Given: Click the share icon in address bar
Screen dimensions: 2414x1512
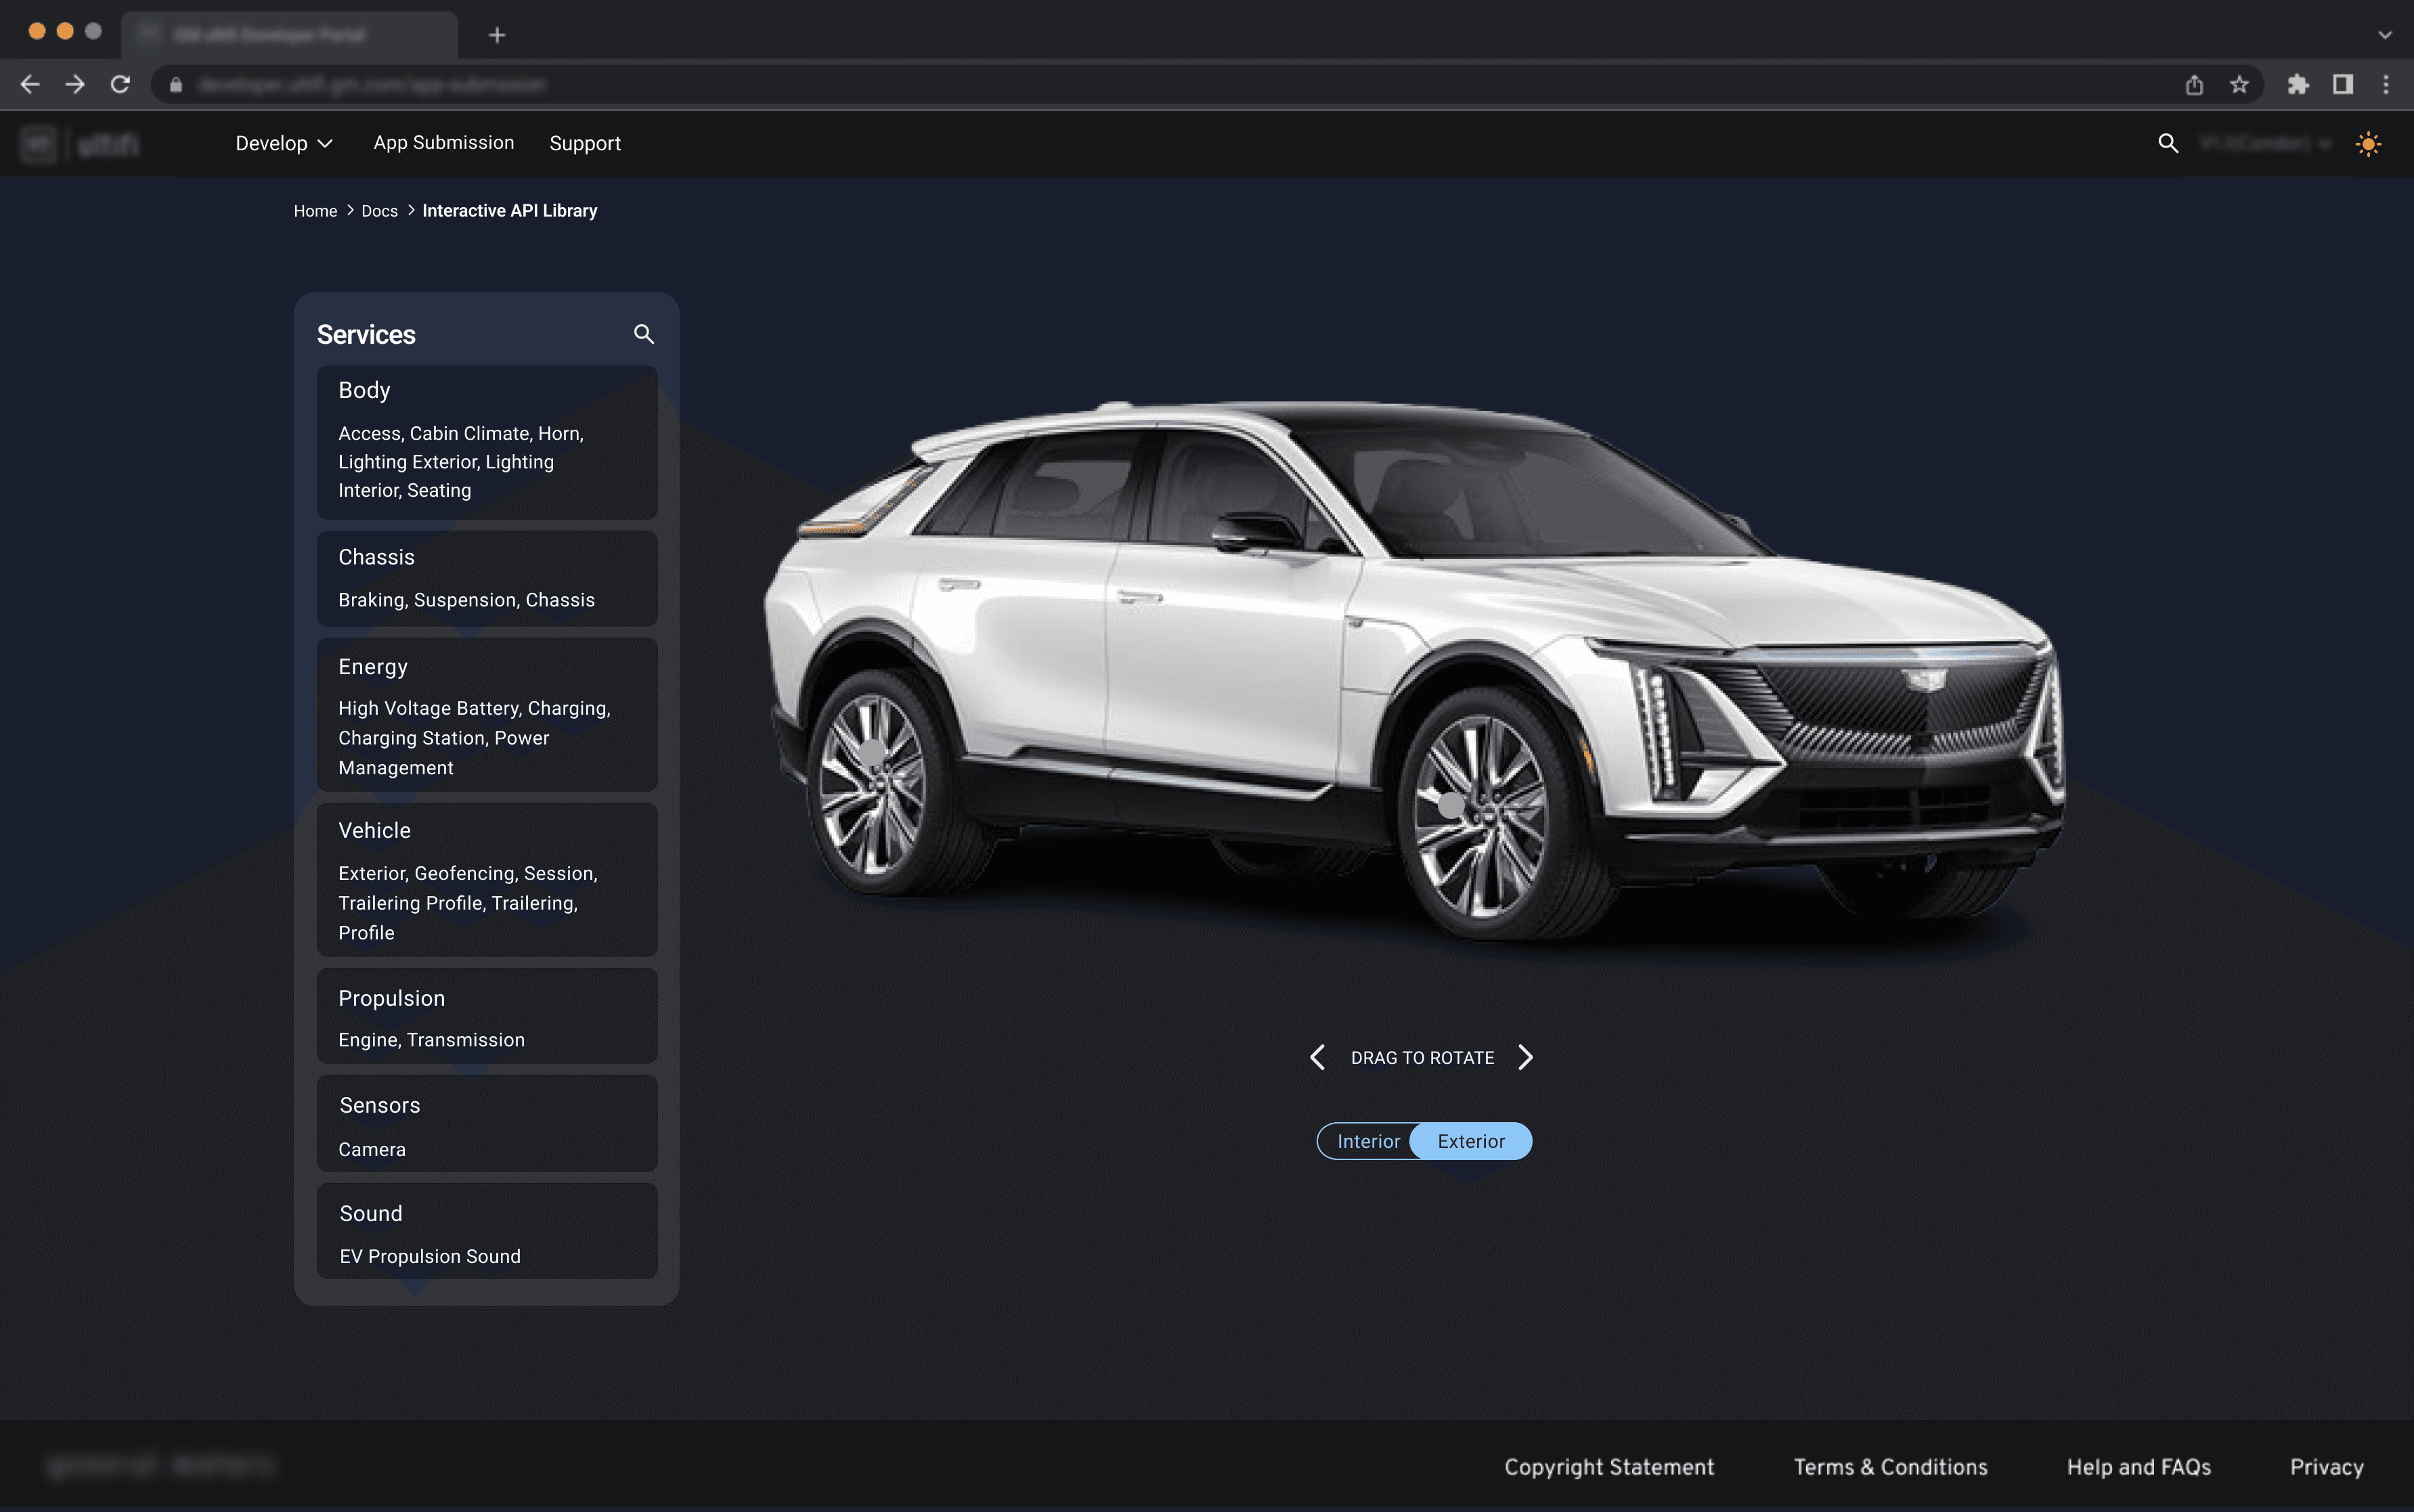Looking at the screenshot, I should (2194, 85).
